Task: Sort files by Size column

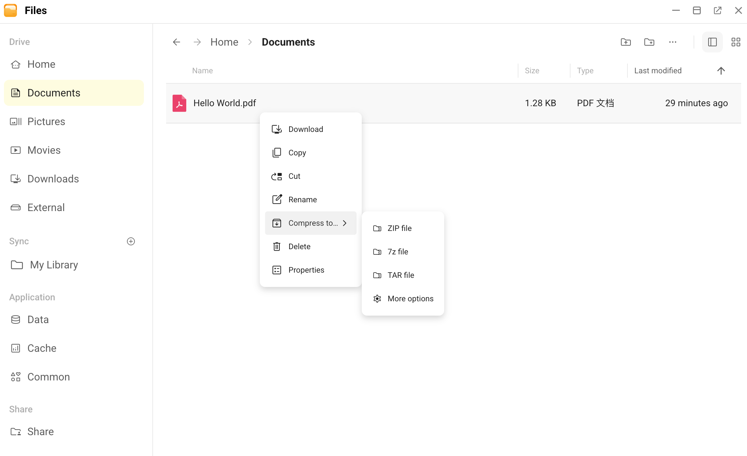Action: click(x=532, y=71)
